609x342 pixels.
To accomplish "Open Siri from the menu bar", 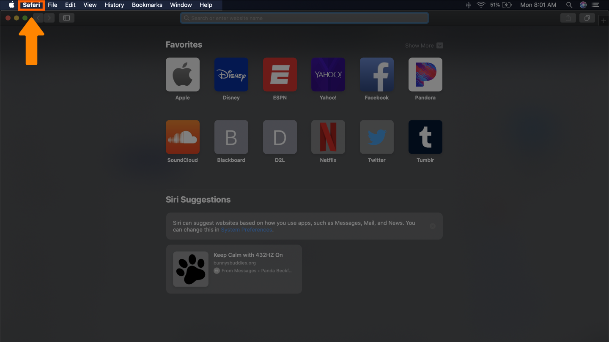I will [583, 5].
